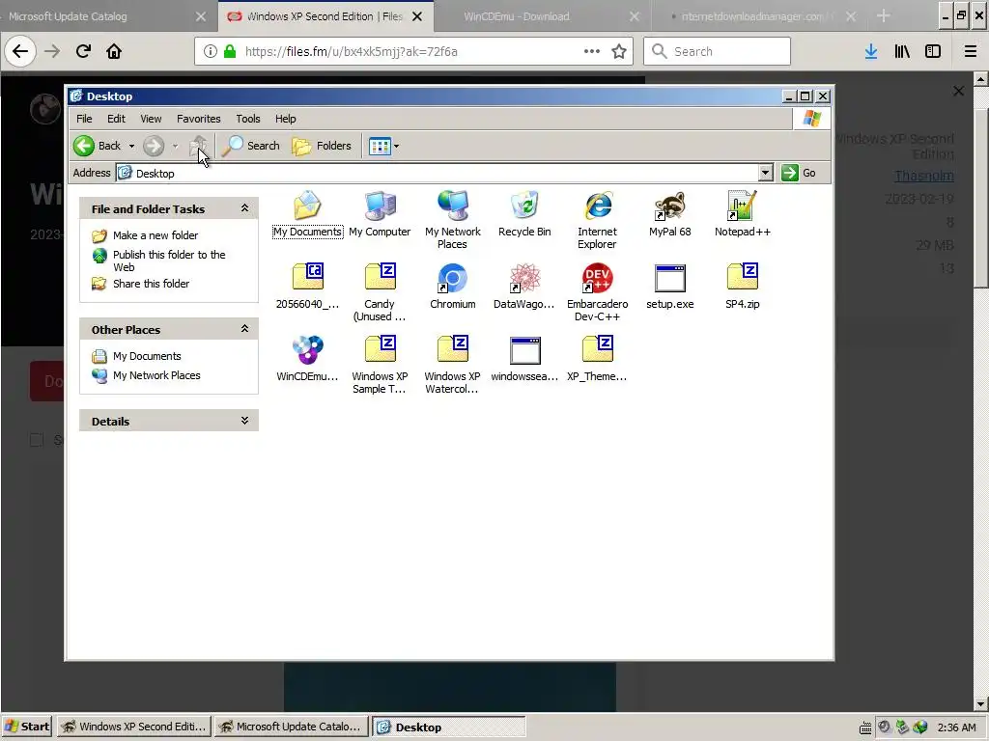989x741 pixels.
Task: Collapse the File and Folder Tasks panel
Action: pos(244,208)
